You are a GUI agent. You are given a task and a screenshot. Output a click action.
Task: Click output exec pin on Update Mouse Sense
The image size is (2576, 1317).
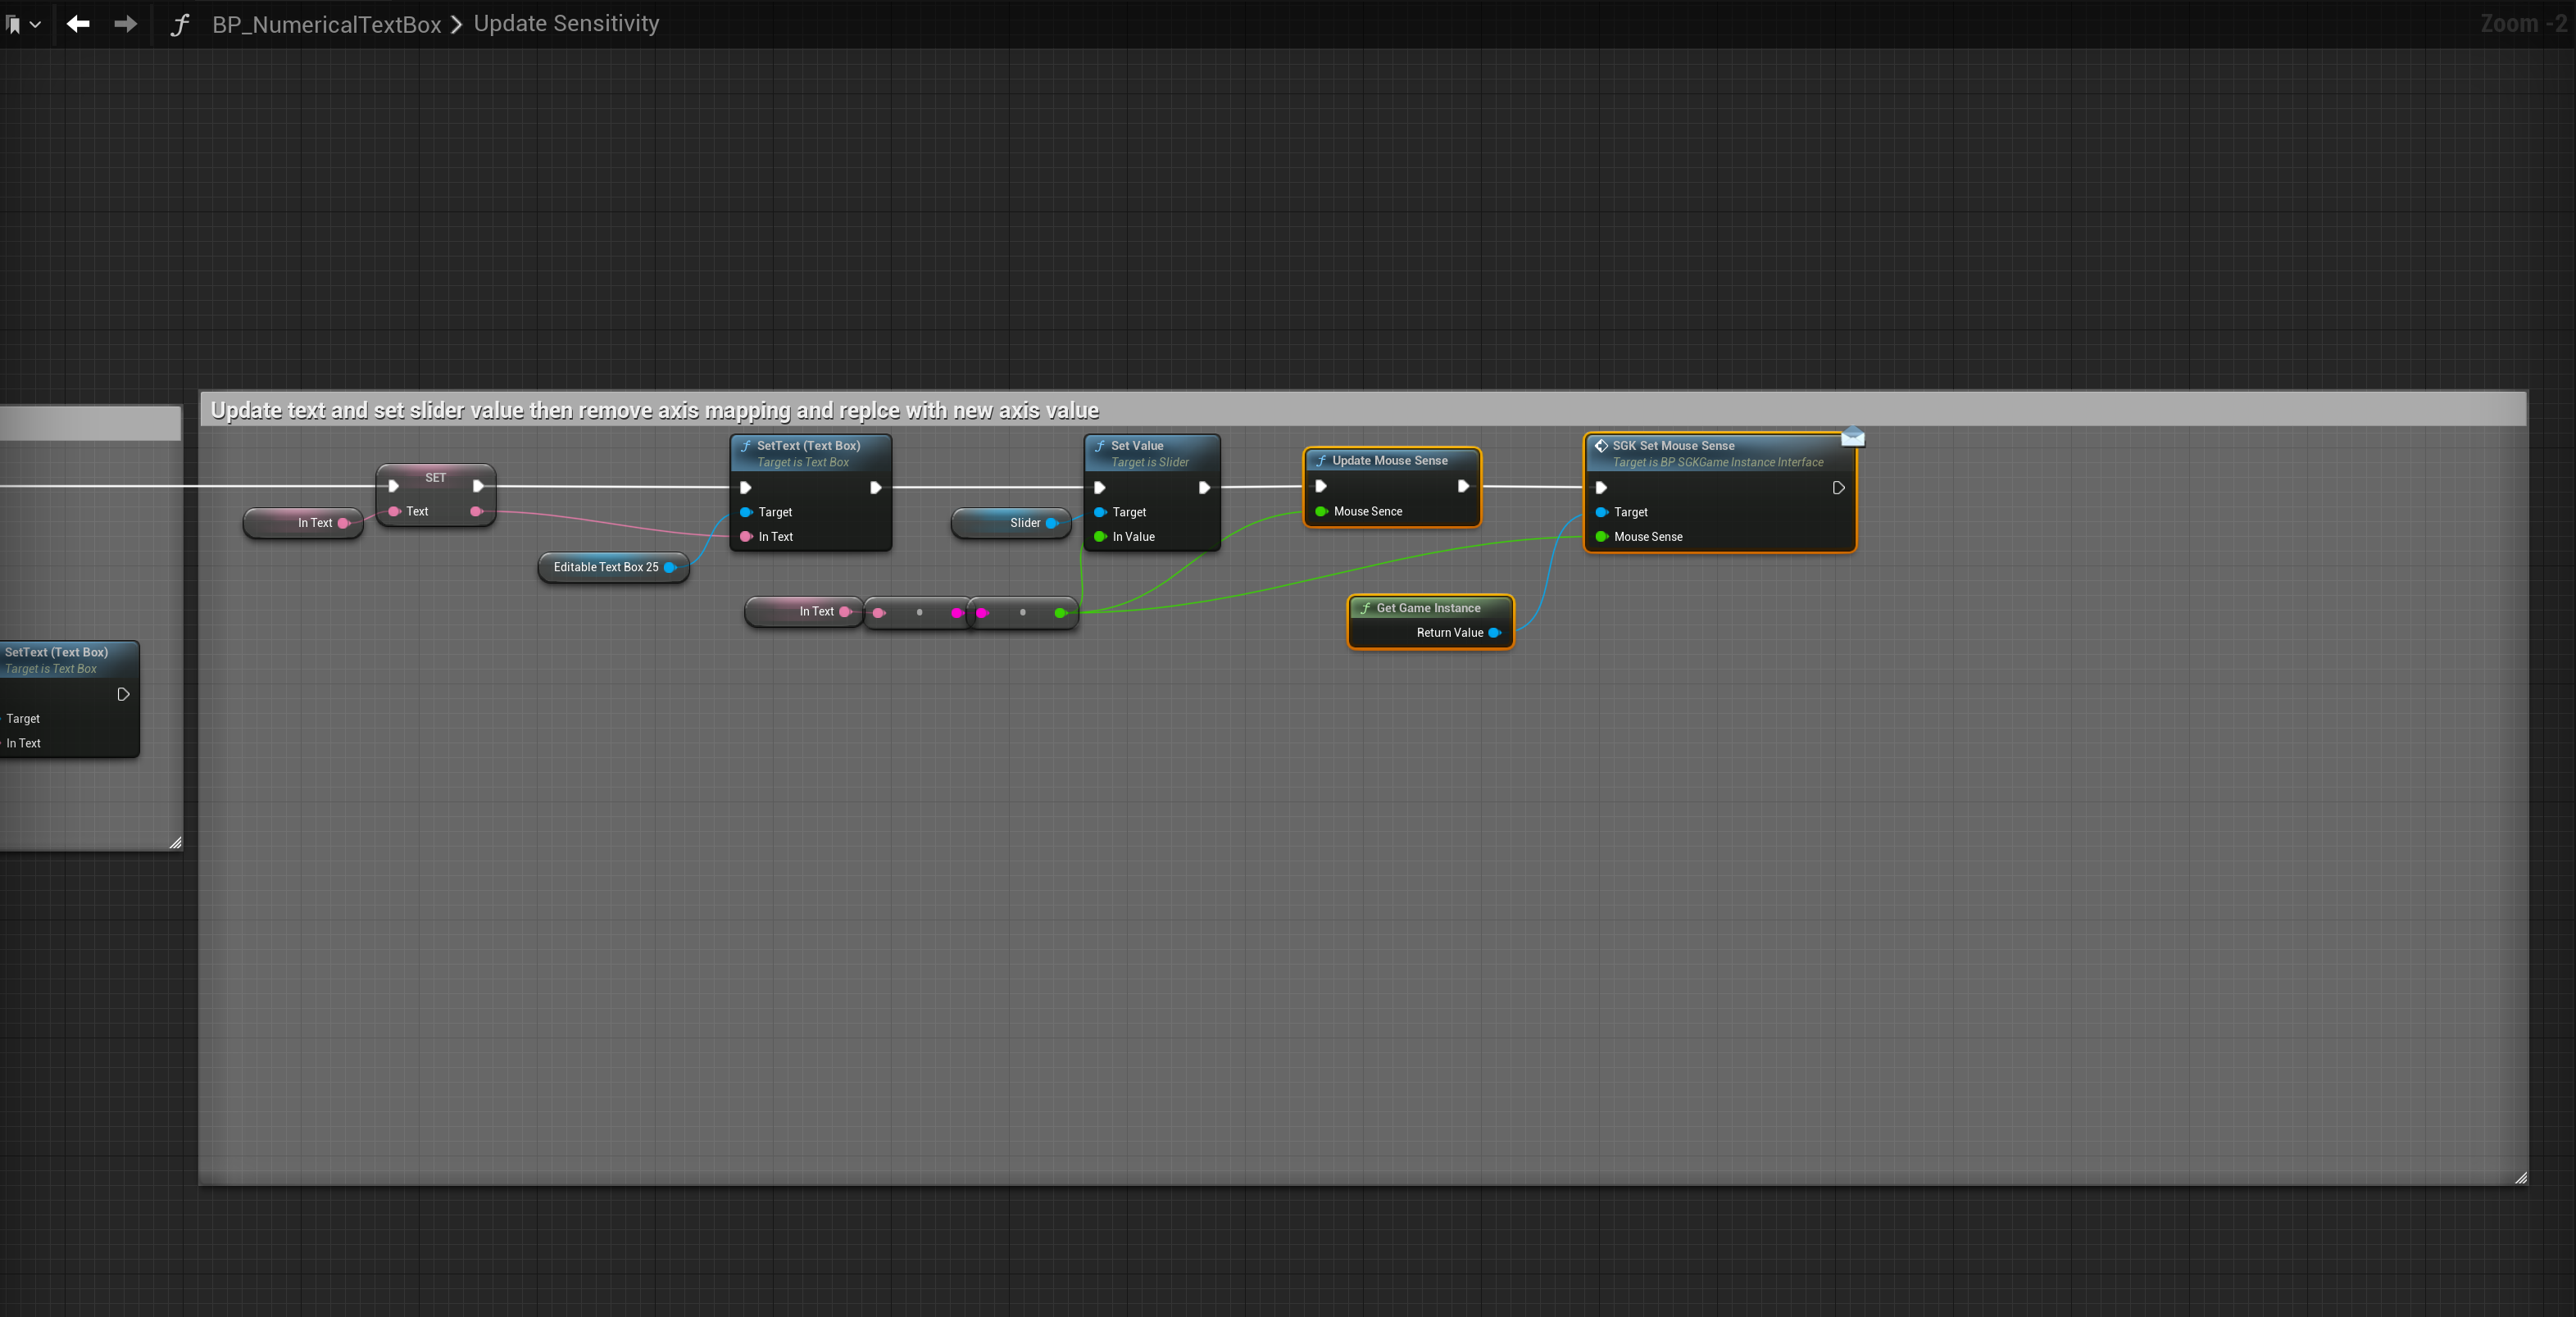point(1463,486)
